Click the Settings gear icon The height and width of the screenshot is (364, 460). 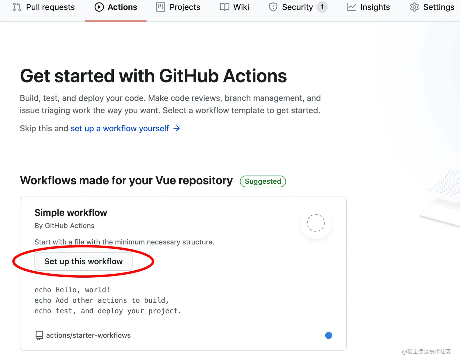click(x=414, y=7)
